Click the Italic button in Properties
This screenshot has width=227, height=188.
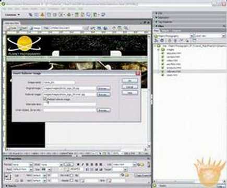tap(83, 164)
